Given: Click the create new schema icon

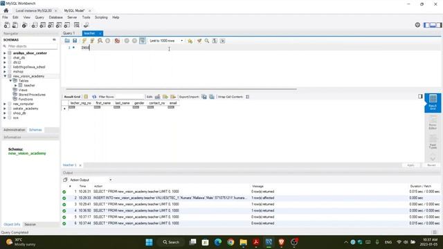Looking at the screenshot, I should [x=35, y=25].
